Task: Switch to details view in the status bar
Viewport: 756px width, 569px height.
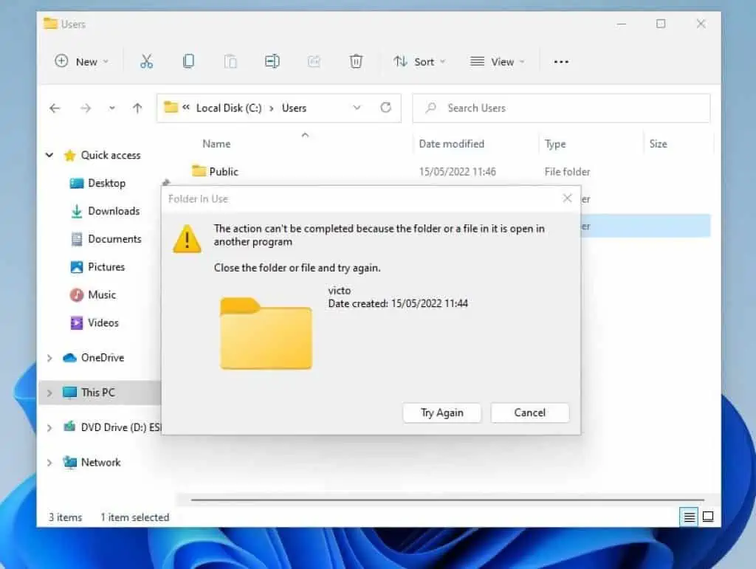Action: pyautogui.click(x=688, y=517)
